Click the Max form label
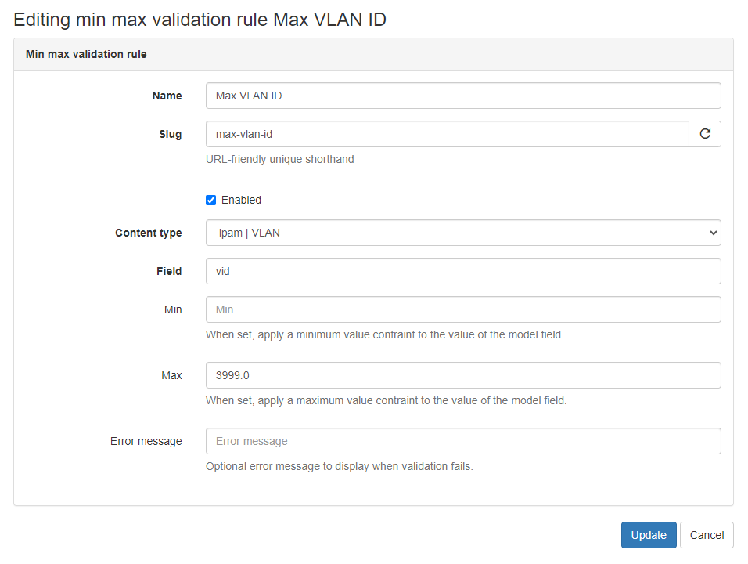The height and width of the screenshot is (564, 748). click(171, 375)
